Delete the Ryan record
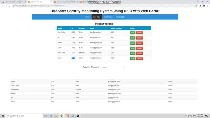The height and width of the screenshot is (118, 210). tap(139, 58)
